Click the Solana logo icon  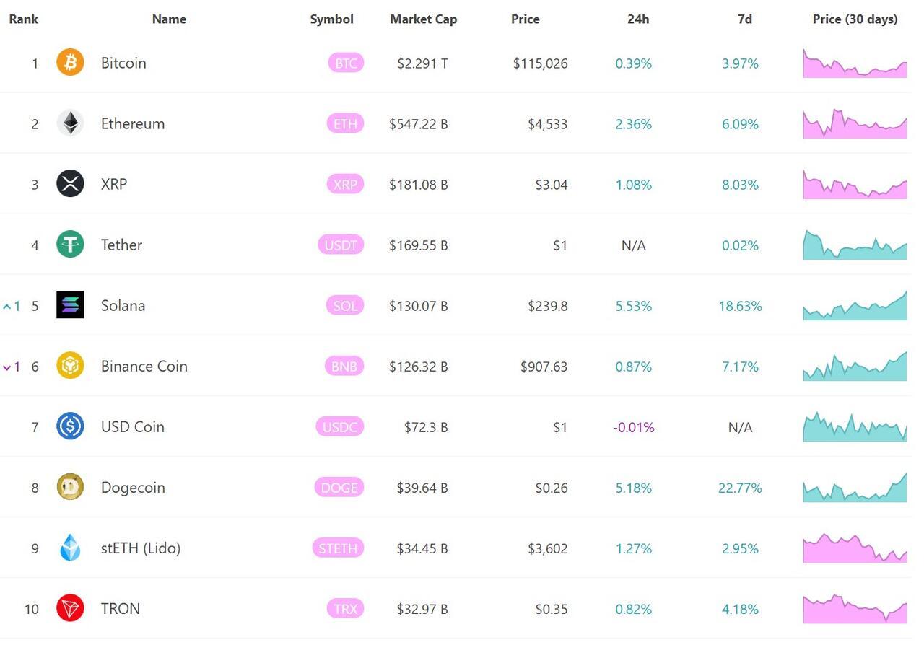coord(70,305)
